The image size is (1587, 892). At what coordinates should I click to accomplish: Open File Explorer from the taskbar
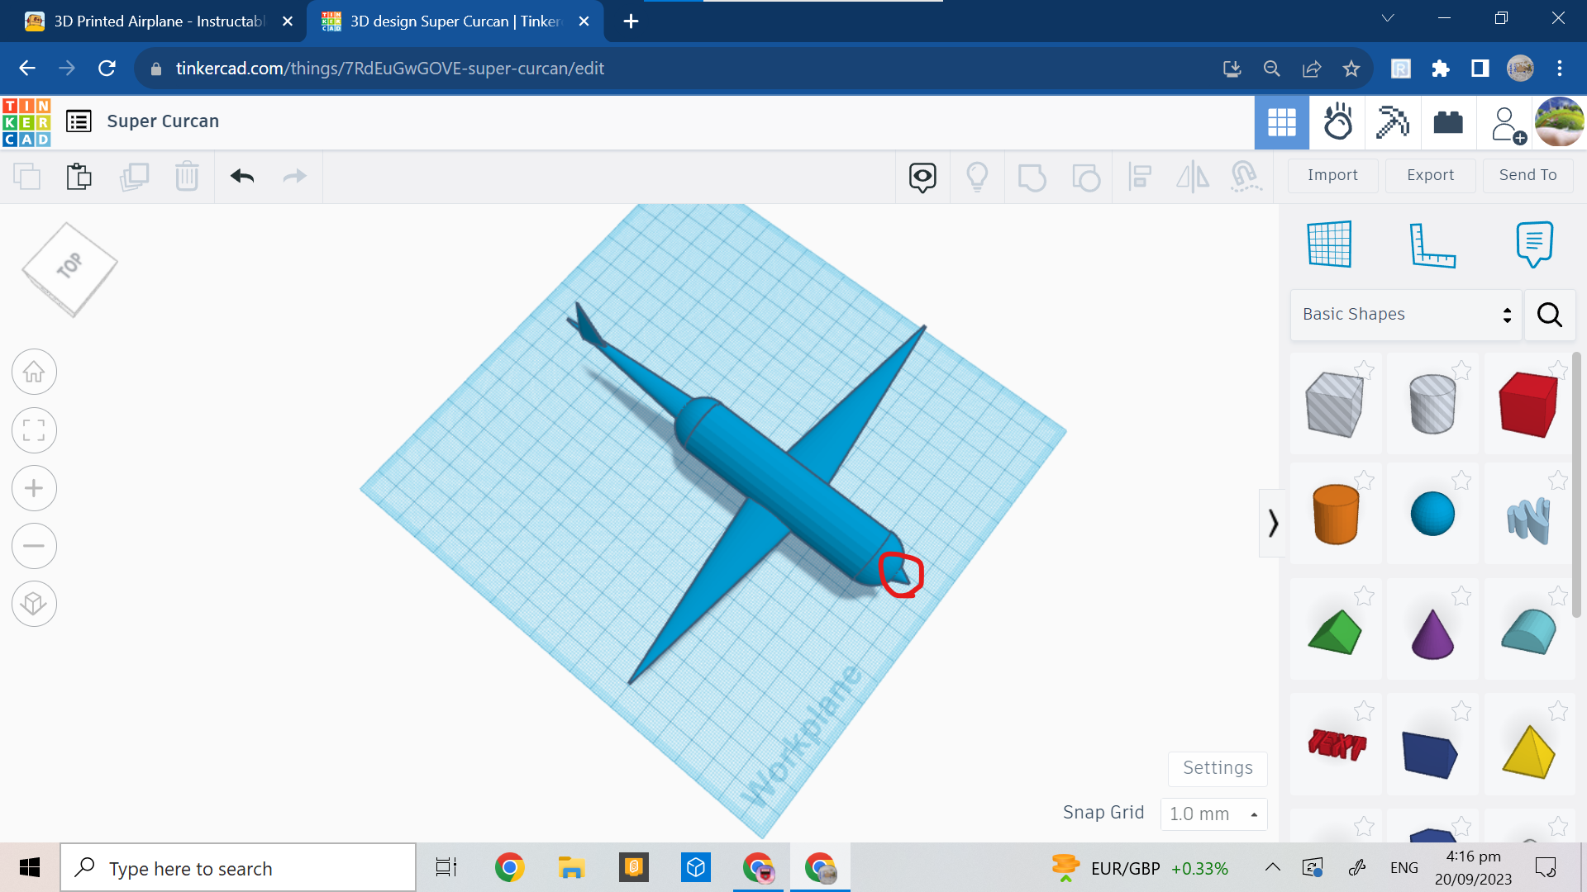[571, 868]
